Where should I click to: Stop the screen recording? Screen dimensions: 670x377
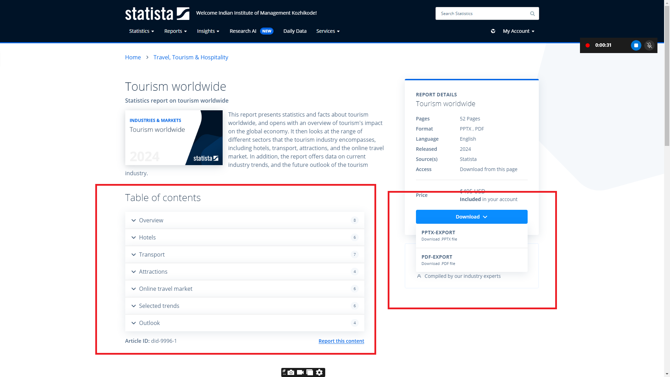point(636,45)
